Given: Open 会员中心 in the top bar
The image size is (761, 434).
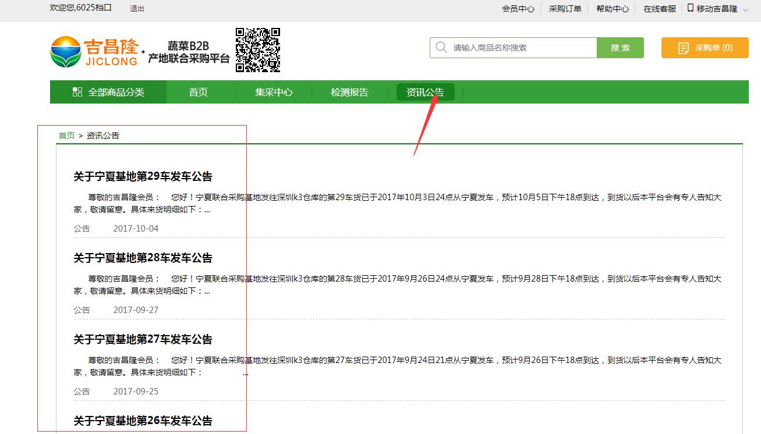Looking at the screenshot, I should coord(518,9).
